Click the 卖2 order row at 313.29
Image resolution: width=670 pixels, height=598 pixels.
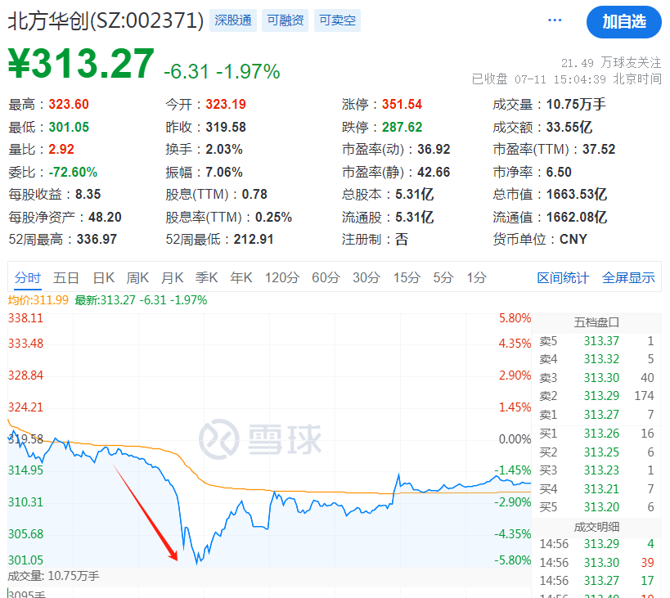click(596, 396)
